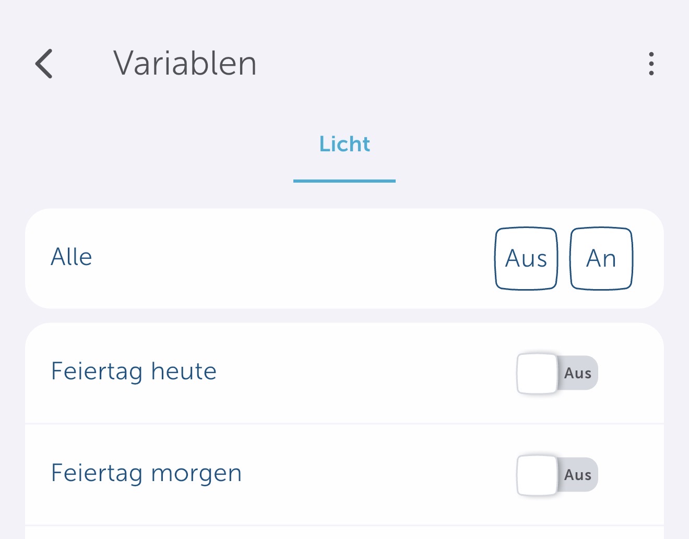Tap the Aus label on Feiertag heute switch
The height and width of the screenshot is (539, 689).
(x=577, y=373)
